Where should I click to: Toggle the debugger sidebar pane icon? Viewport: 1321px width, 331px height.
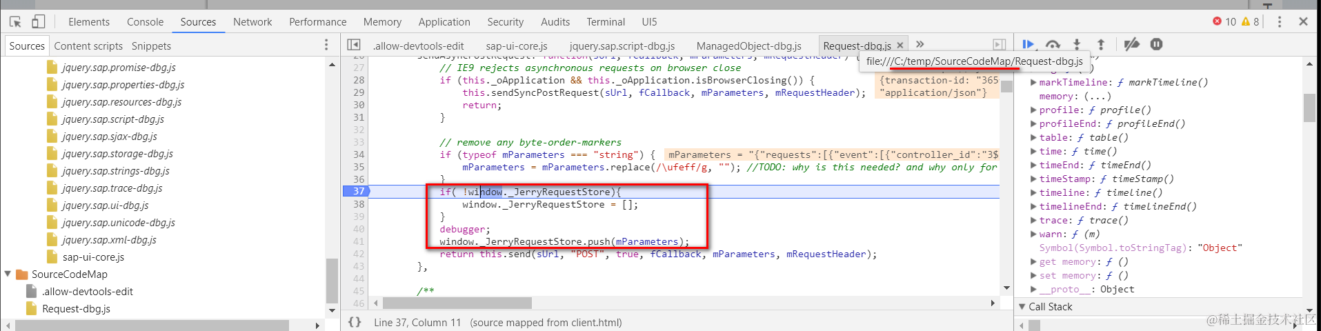click(x=999, y=45)
